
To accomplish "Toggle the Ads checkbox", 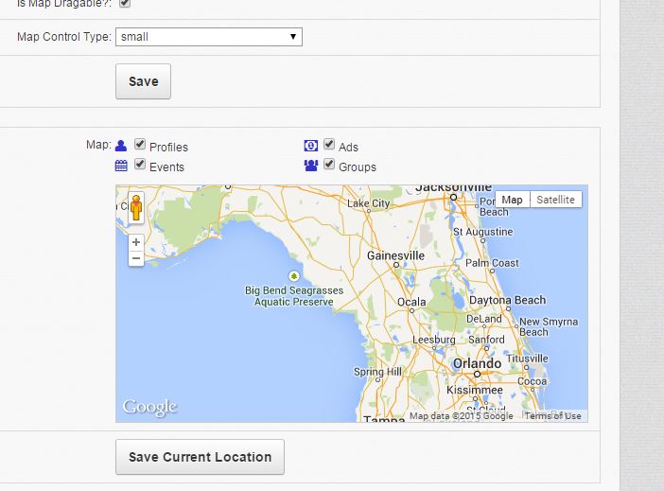I will [329, 145].
